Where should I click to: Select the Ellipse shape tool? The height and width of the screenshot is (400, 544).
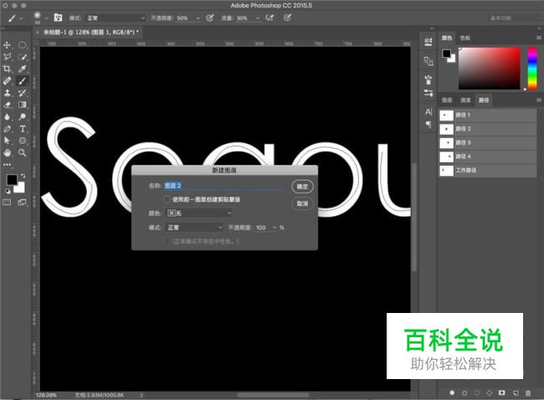click(23, 141)
